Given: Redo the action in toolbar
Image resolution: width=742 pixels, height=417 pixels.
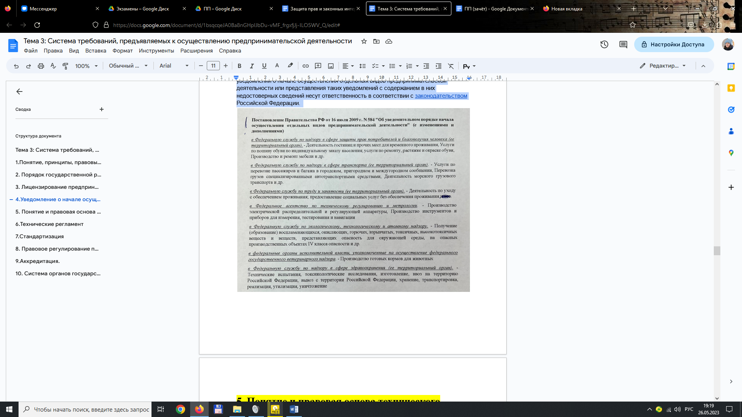Looking at the screenshot, I should point(29,66).
